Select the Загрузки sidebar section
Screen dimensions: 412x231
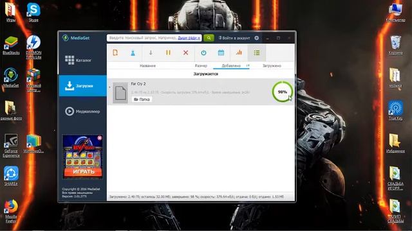tap(83, 85)
